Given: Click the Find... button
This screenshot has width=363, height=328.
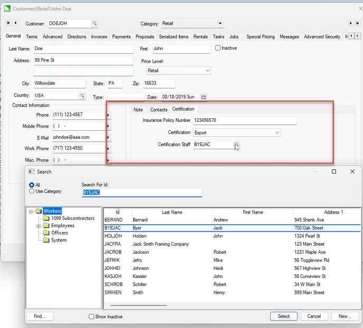Looking at the screenshot, I should (40, 316).
